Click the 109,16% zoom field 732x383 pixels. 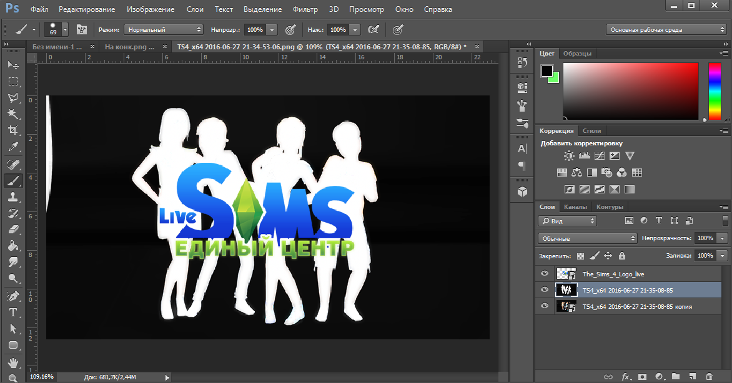pyautogui.click(x=42, y=377)
